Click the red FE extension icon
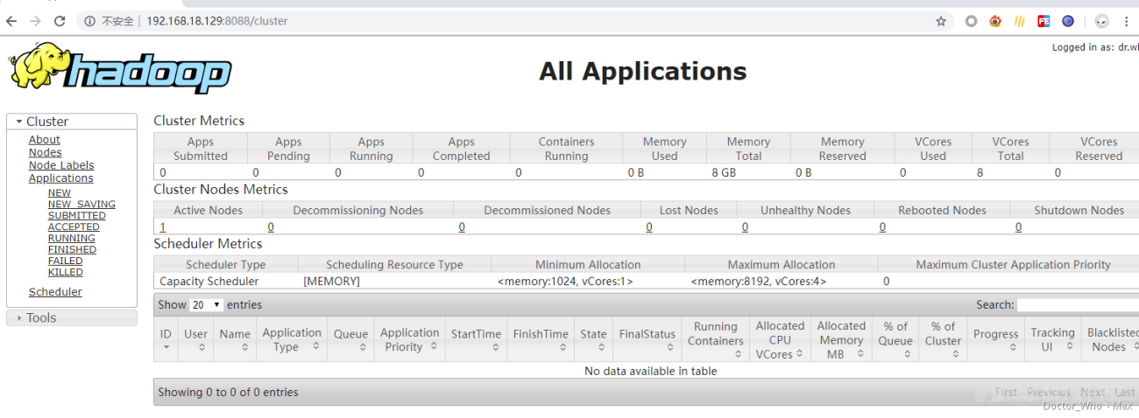1139x418 pixels. pyautogui.click(x=1043, y=21)
